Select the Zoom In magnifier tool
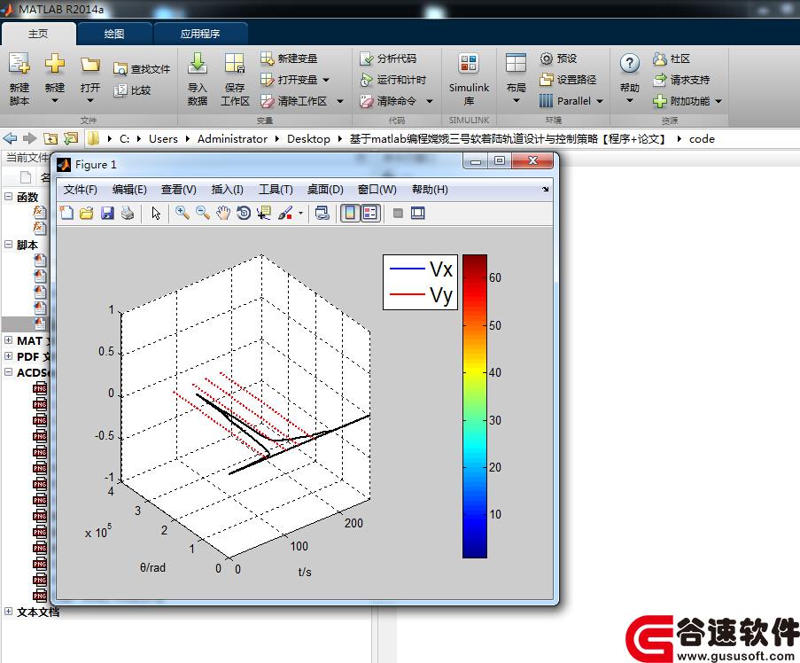Viewport: 800px width, 663px height. 183,213
